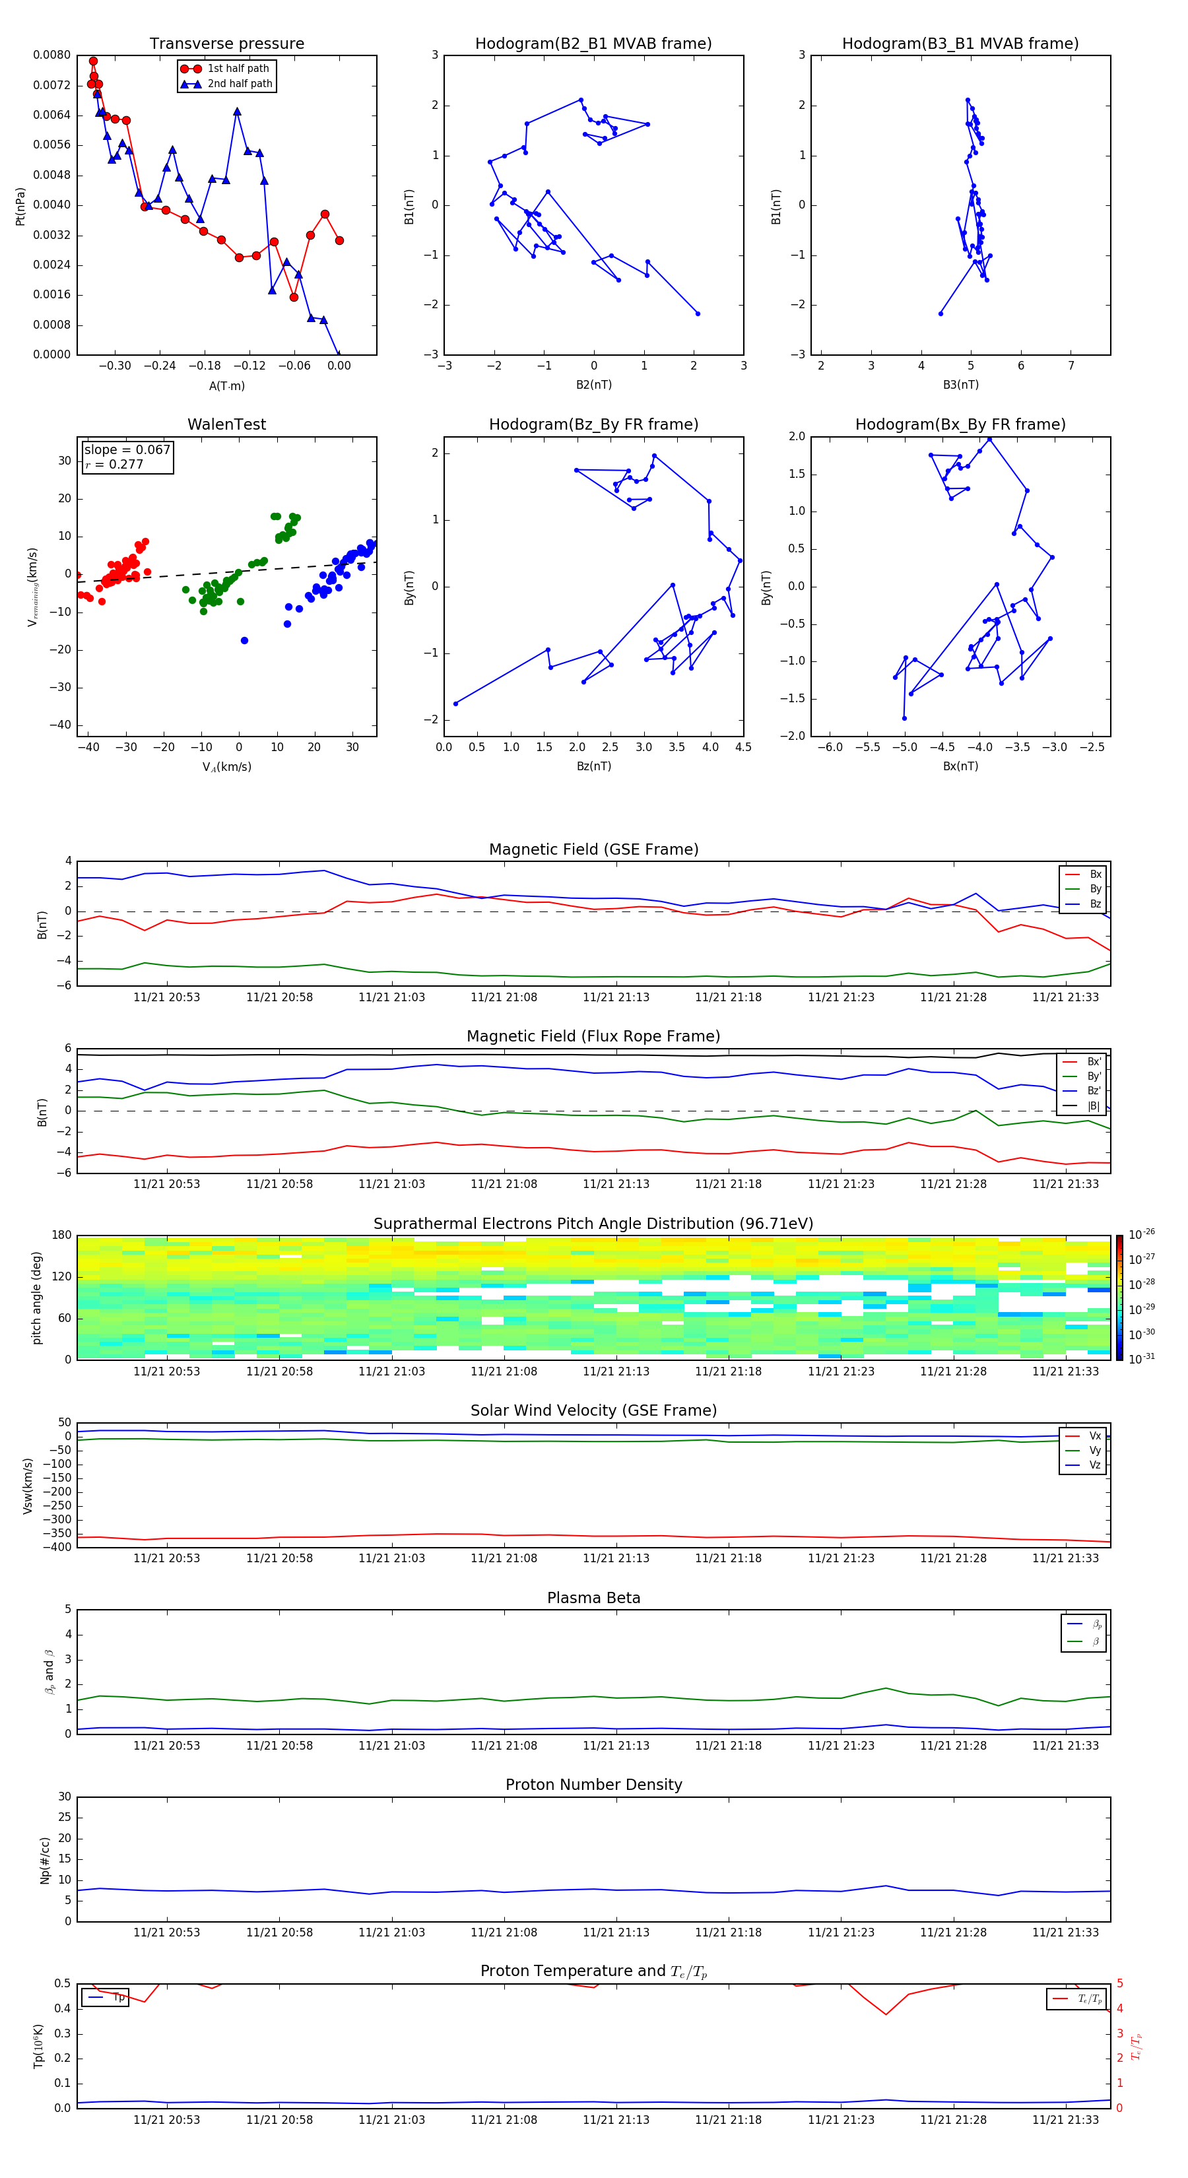
Task: Click the "A(T·m)" x-axis label
Action: [226, 386]
